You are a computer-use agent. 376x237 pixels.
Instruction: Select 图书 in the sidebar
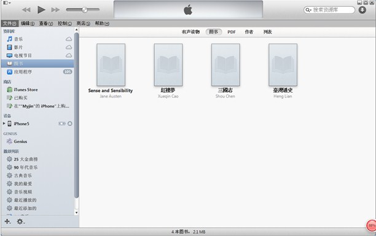pyautogui.click(x=37, y=63)
